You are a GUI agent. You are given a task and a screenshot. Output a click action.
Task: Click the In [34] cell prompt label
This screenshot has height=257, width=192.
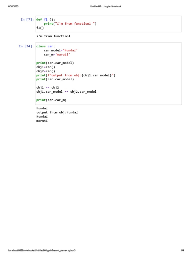coord(26,46)
